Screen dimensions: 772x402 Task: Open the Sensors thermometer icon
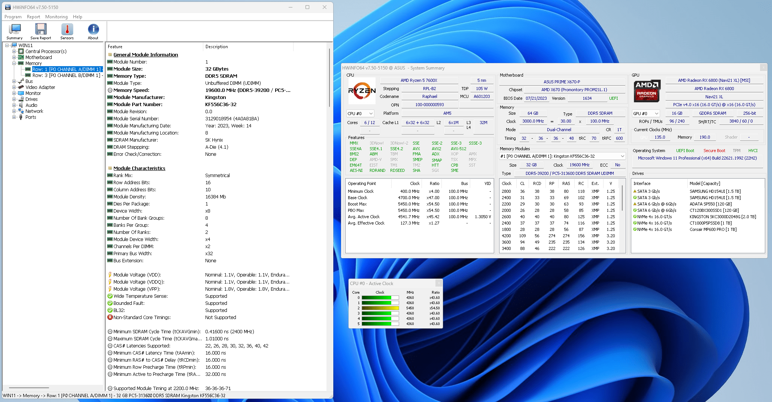click(67, 31)
